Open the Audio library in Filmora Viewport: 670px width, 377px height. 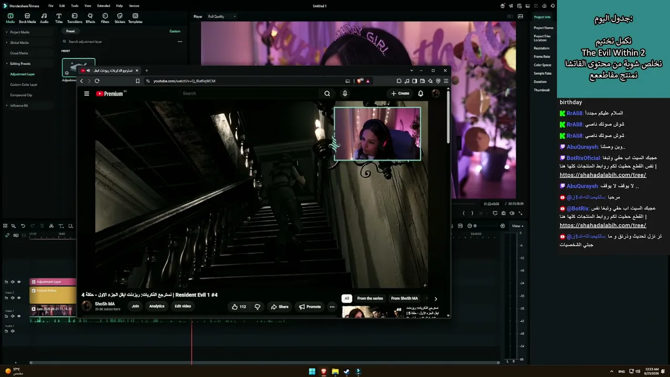click(x=44, y=18)
